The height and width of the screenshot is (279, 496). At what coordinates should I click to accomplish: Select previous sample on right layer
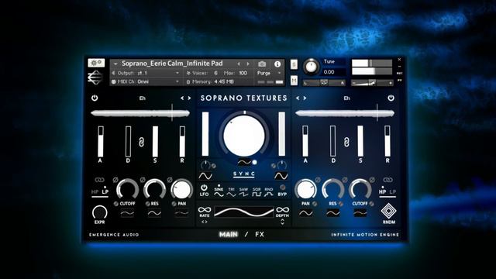point(298,98)
